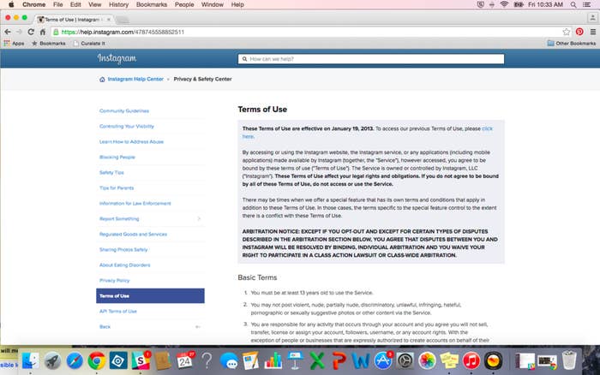Reload the page with refresh icon

(31, 33)
